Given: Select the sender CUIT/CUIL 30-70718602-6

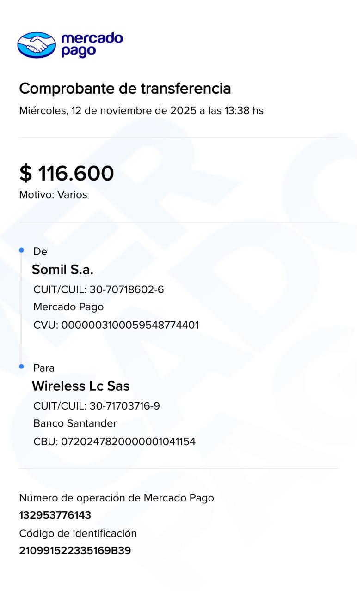Looking at the screenshot, I should coord(126,289).
